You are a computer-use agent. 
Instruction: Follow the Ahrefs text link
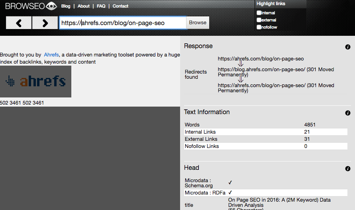pyautogui.click(x=51, y=55)
